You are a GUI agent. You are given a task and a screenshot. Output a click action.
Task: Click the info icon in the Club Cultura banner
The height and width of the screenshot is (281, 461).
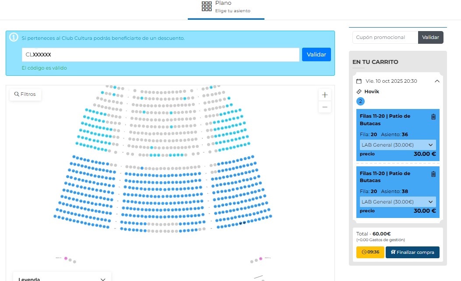click(14, 37)
